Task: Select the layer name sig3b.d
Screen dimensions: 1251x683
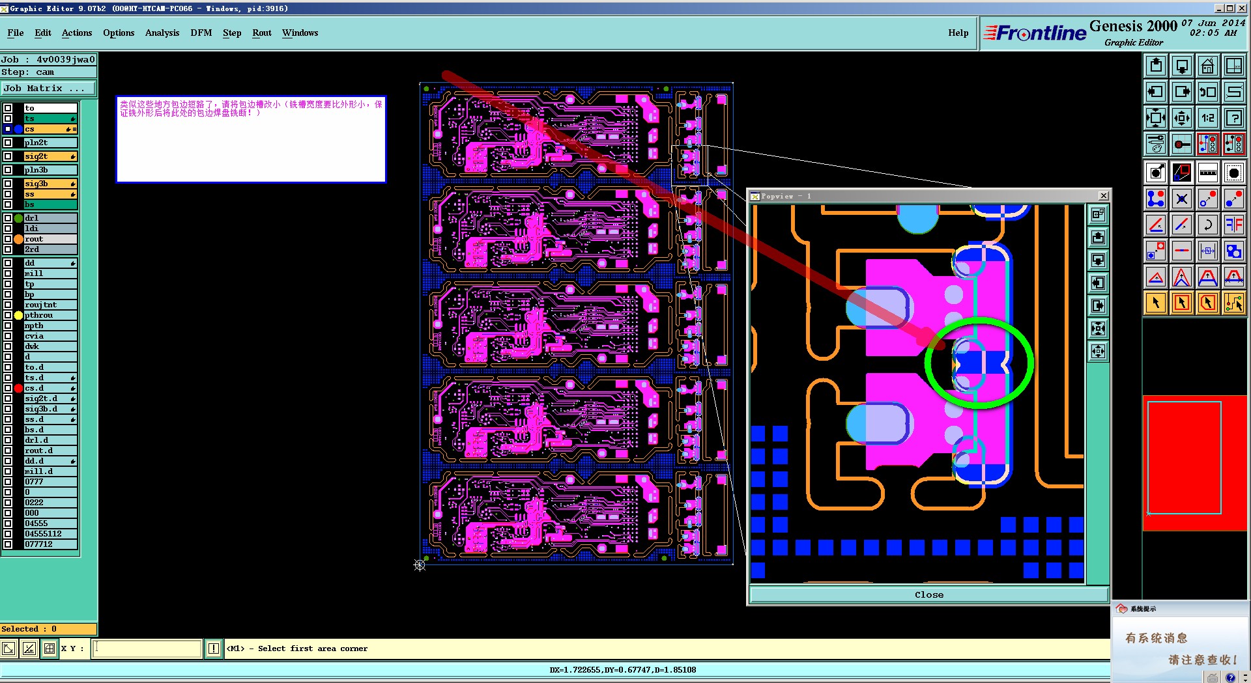Action: (51, 409)
